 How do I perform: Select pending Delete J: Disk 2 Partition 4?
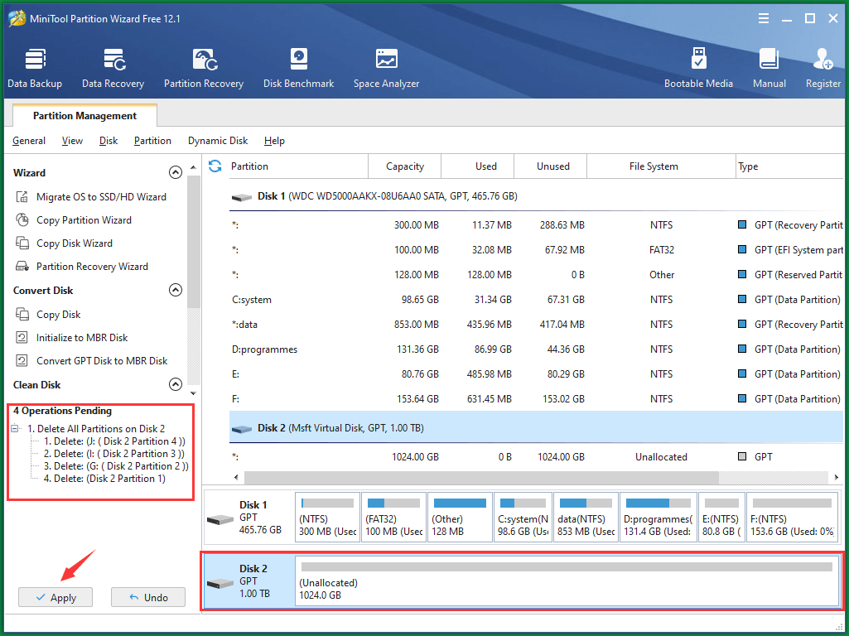coord(115,441)
